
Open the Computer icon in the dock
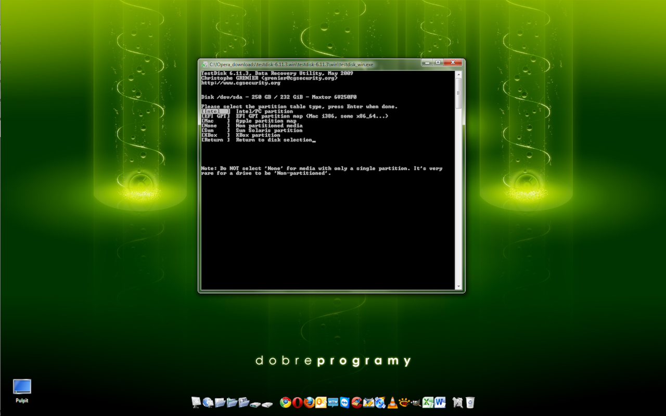click(x=196, y=402)
